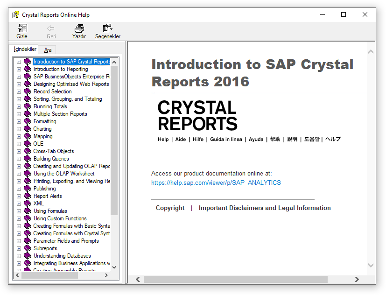
Task: Open the SAP_ANALYTICS help.sap.com link
Action: 216,183
